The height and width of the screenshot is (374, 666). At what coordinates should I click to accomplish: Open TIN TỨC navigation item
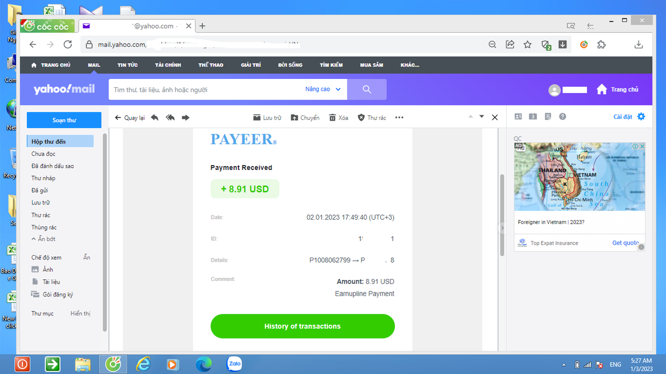(127, 65)
